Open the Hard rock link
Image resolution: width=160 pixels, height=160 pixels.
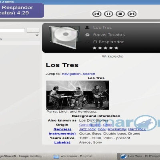point(137,129)
